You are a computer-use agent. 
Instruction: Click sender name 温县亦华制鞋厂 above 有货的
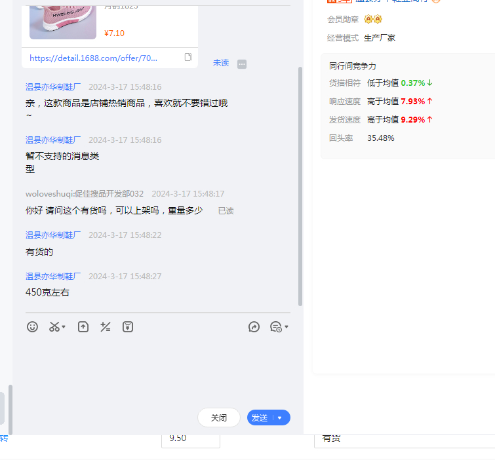(x=53, y=235)
